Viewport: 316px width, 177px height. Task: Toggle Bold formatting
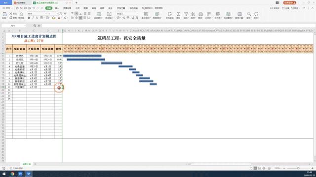[29, 18]
